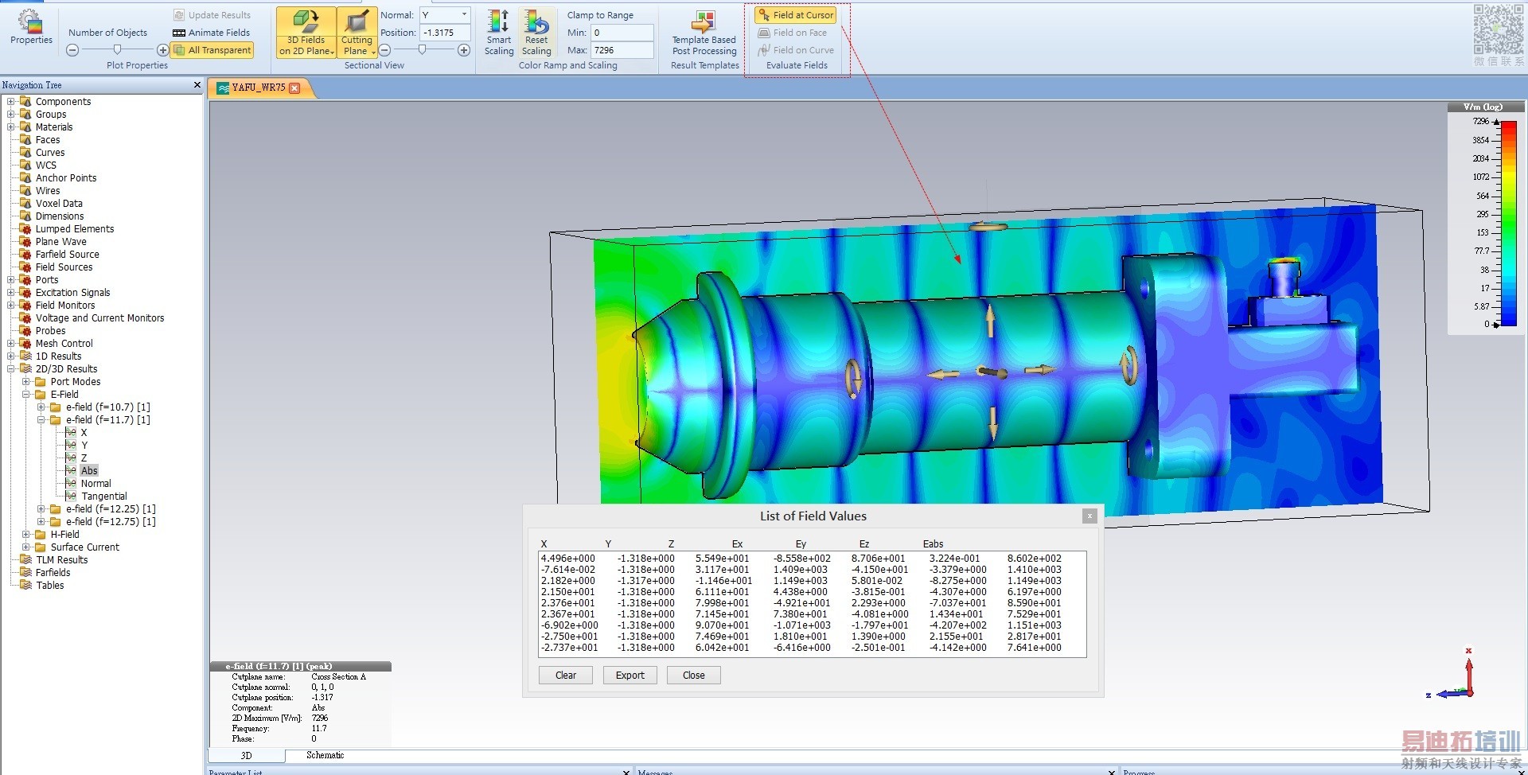Viewport: 1528px width, 775px height.
Task: Expand the Groups tree node
Action: pos(11,115)
